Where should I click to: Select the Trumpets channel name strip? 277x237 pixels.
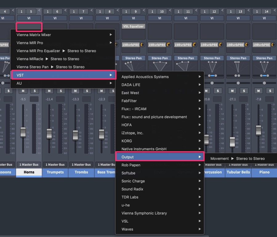[55, 172]
